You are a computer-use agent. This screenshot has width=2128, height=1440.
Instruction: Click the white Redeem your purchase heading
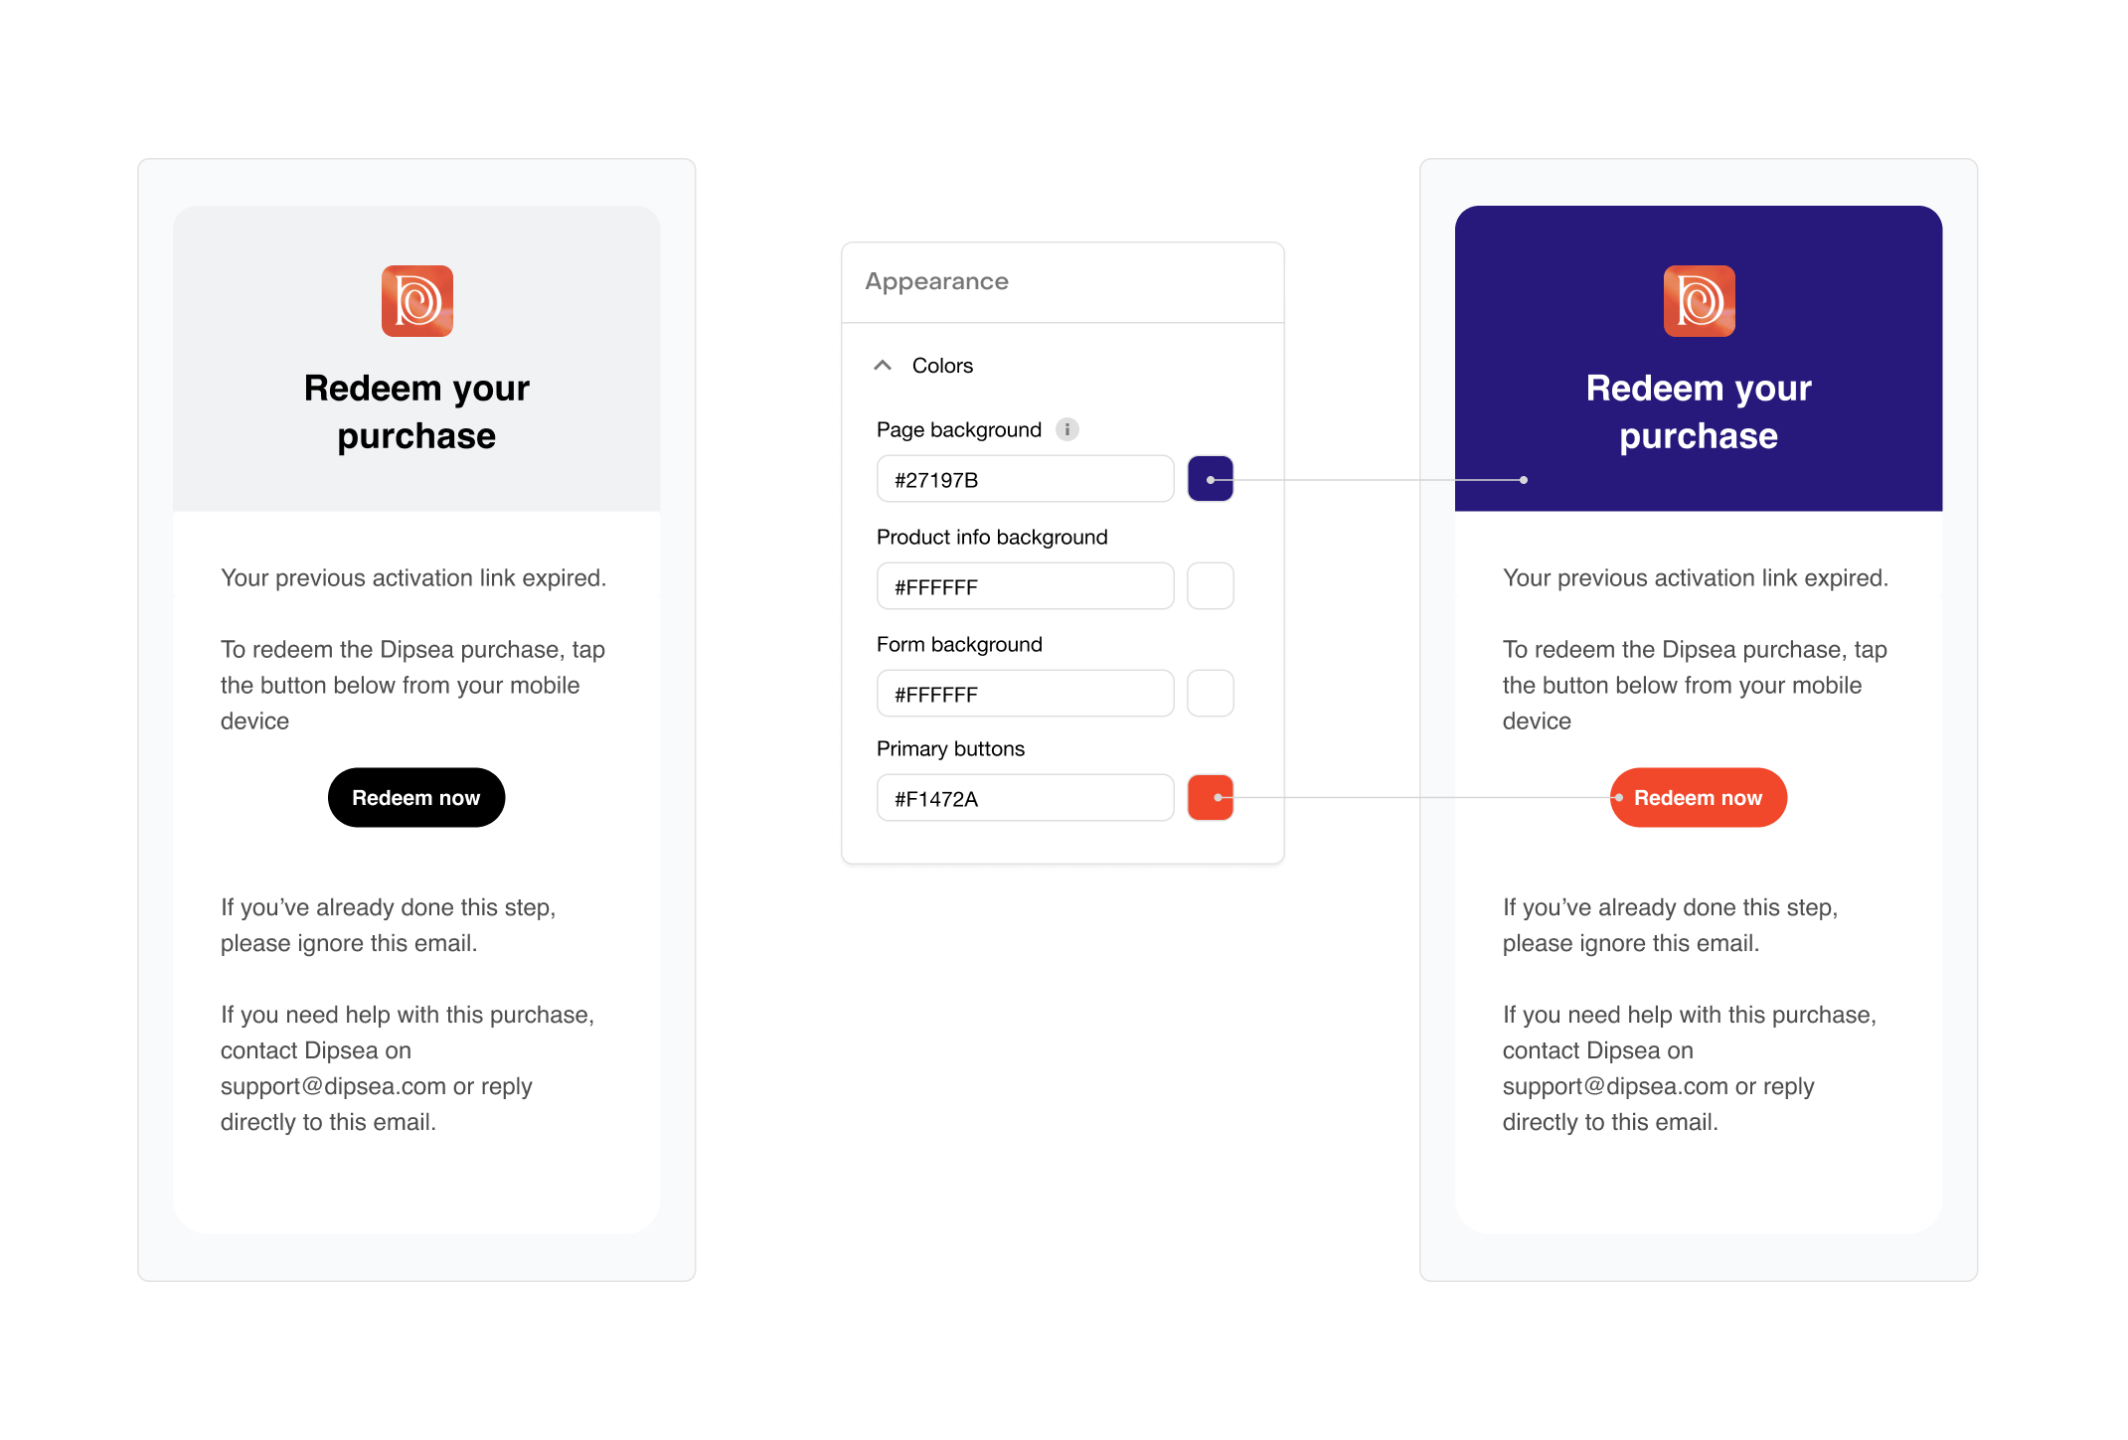1699,411
